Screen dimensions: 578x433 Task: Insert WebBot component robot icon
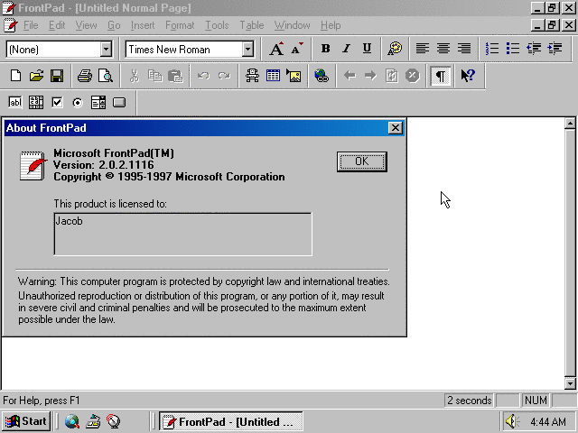pos(252,76)
